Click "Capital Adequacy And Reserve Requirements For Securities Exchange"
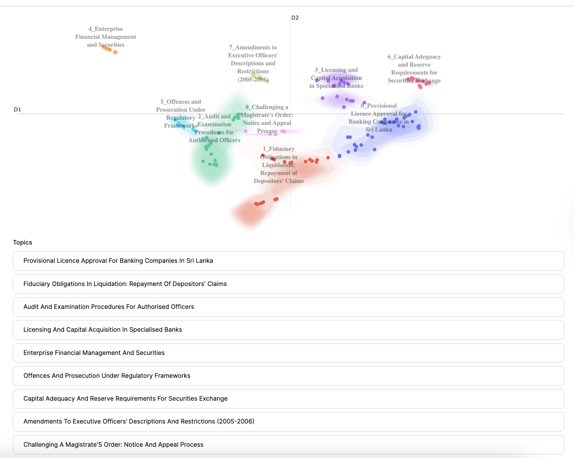The height and width of the screenshot is (458, 574). [x=125, y=399]
